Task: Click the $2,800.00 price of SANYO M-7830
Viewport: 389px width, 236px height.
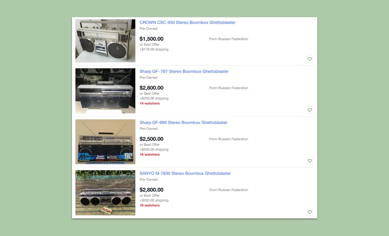Action: pos(151,190)
